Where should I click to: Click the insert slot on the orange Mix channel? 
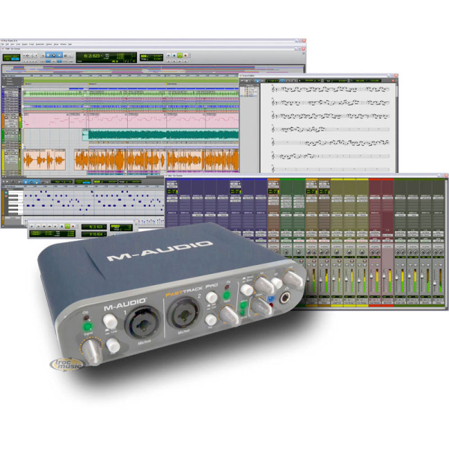[x=273, y=198]
